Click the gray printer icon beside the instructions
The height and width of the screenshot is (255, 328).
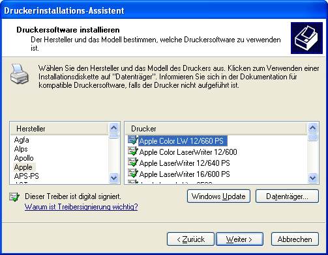[x=19, y=74]
